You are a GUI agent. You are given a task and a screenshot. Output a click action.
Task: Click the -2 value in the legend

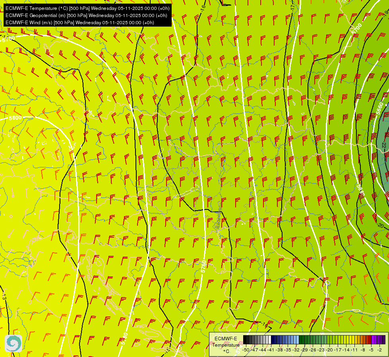click(379, 350)
